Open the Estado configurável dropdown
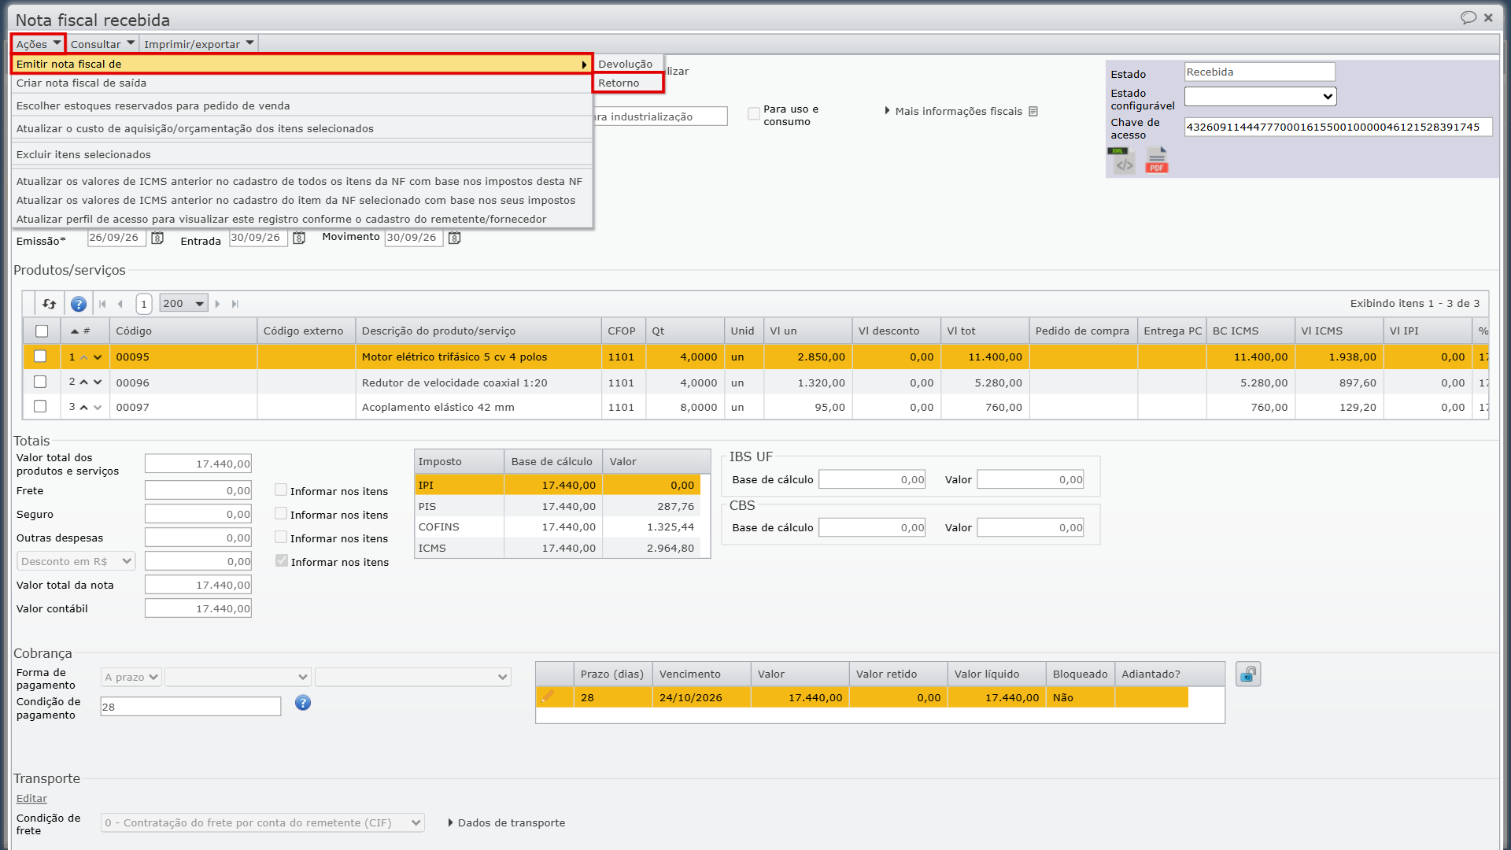This screenshot has height=850, width=1511. tap(1260, 96)
